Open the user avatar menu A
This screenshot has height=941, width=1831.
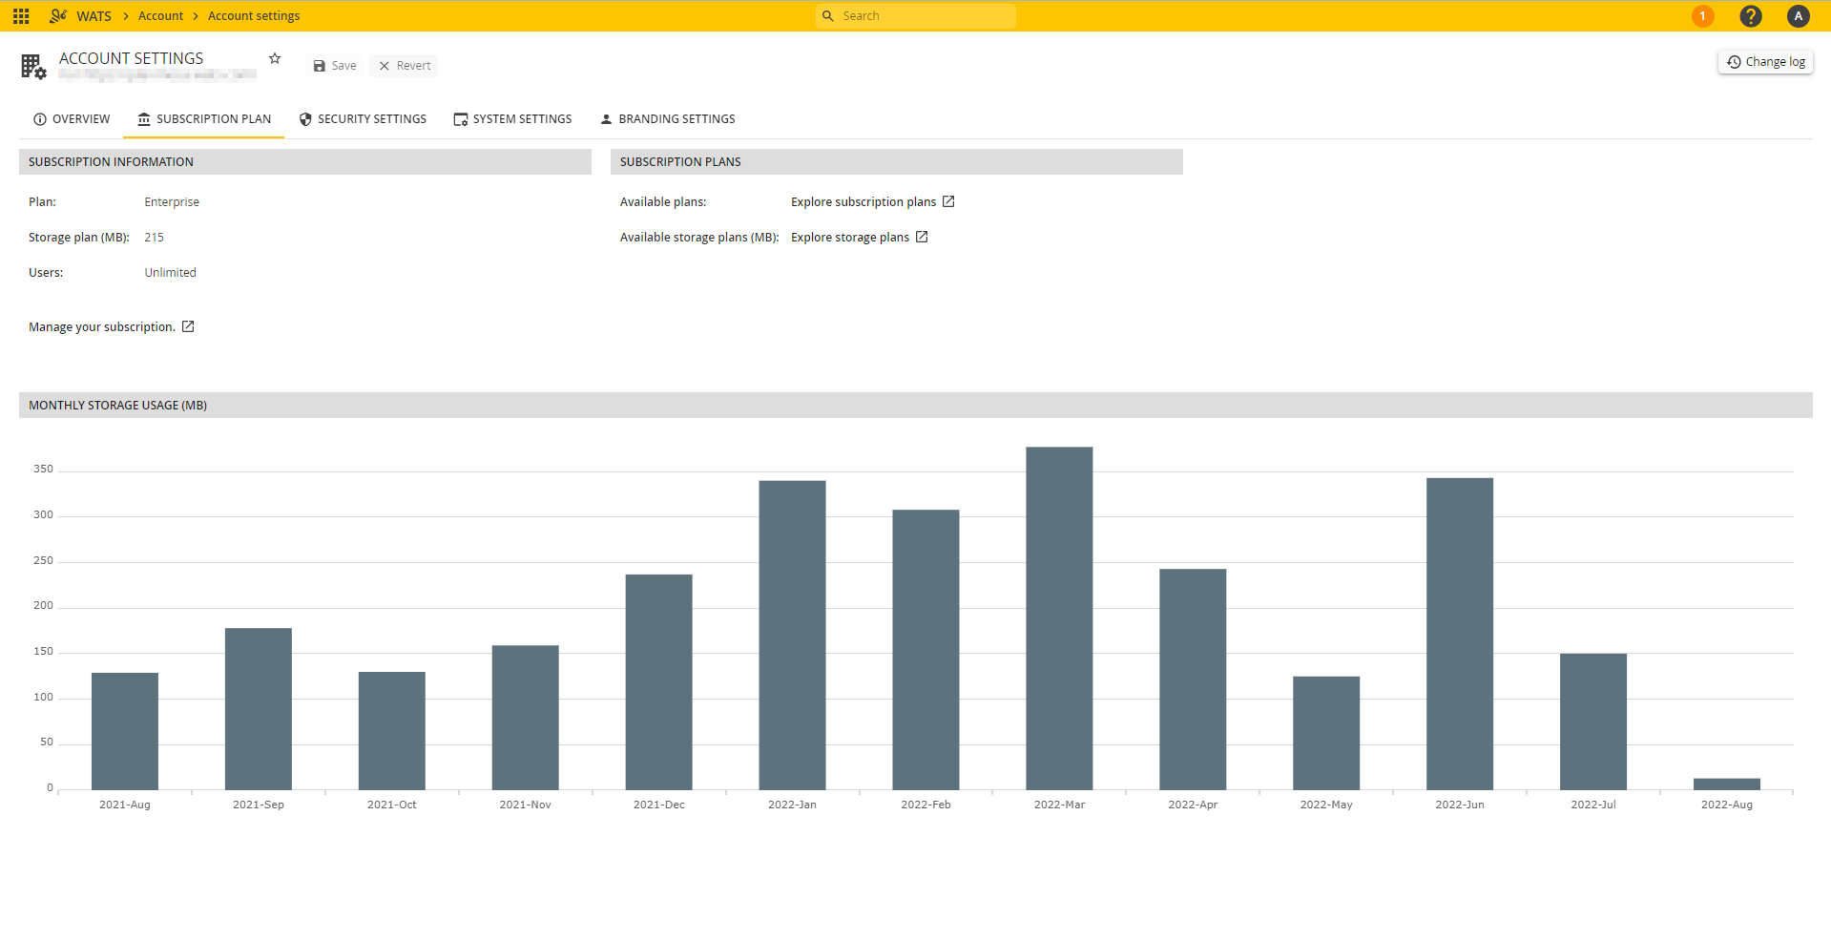(1798, 16)
